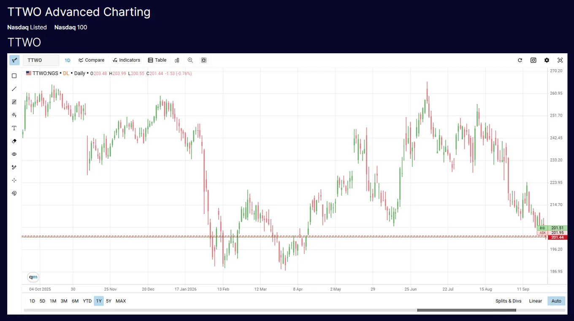
Task: Select the 6M time range
Action: (75, 301)
